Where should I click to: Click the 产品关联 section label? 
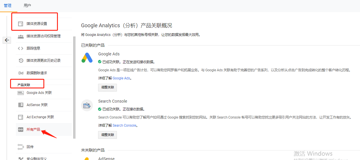(24, 85)
